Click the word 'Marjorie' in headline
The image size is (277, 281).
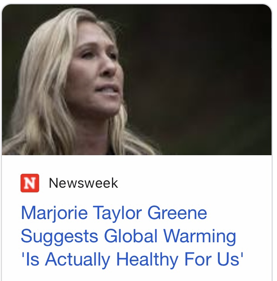pyautogui.click(x=54, y=214)
